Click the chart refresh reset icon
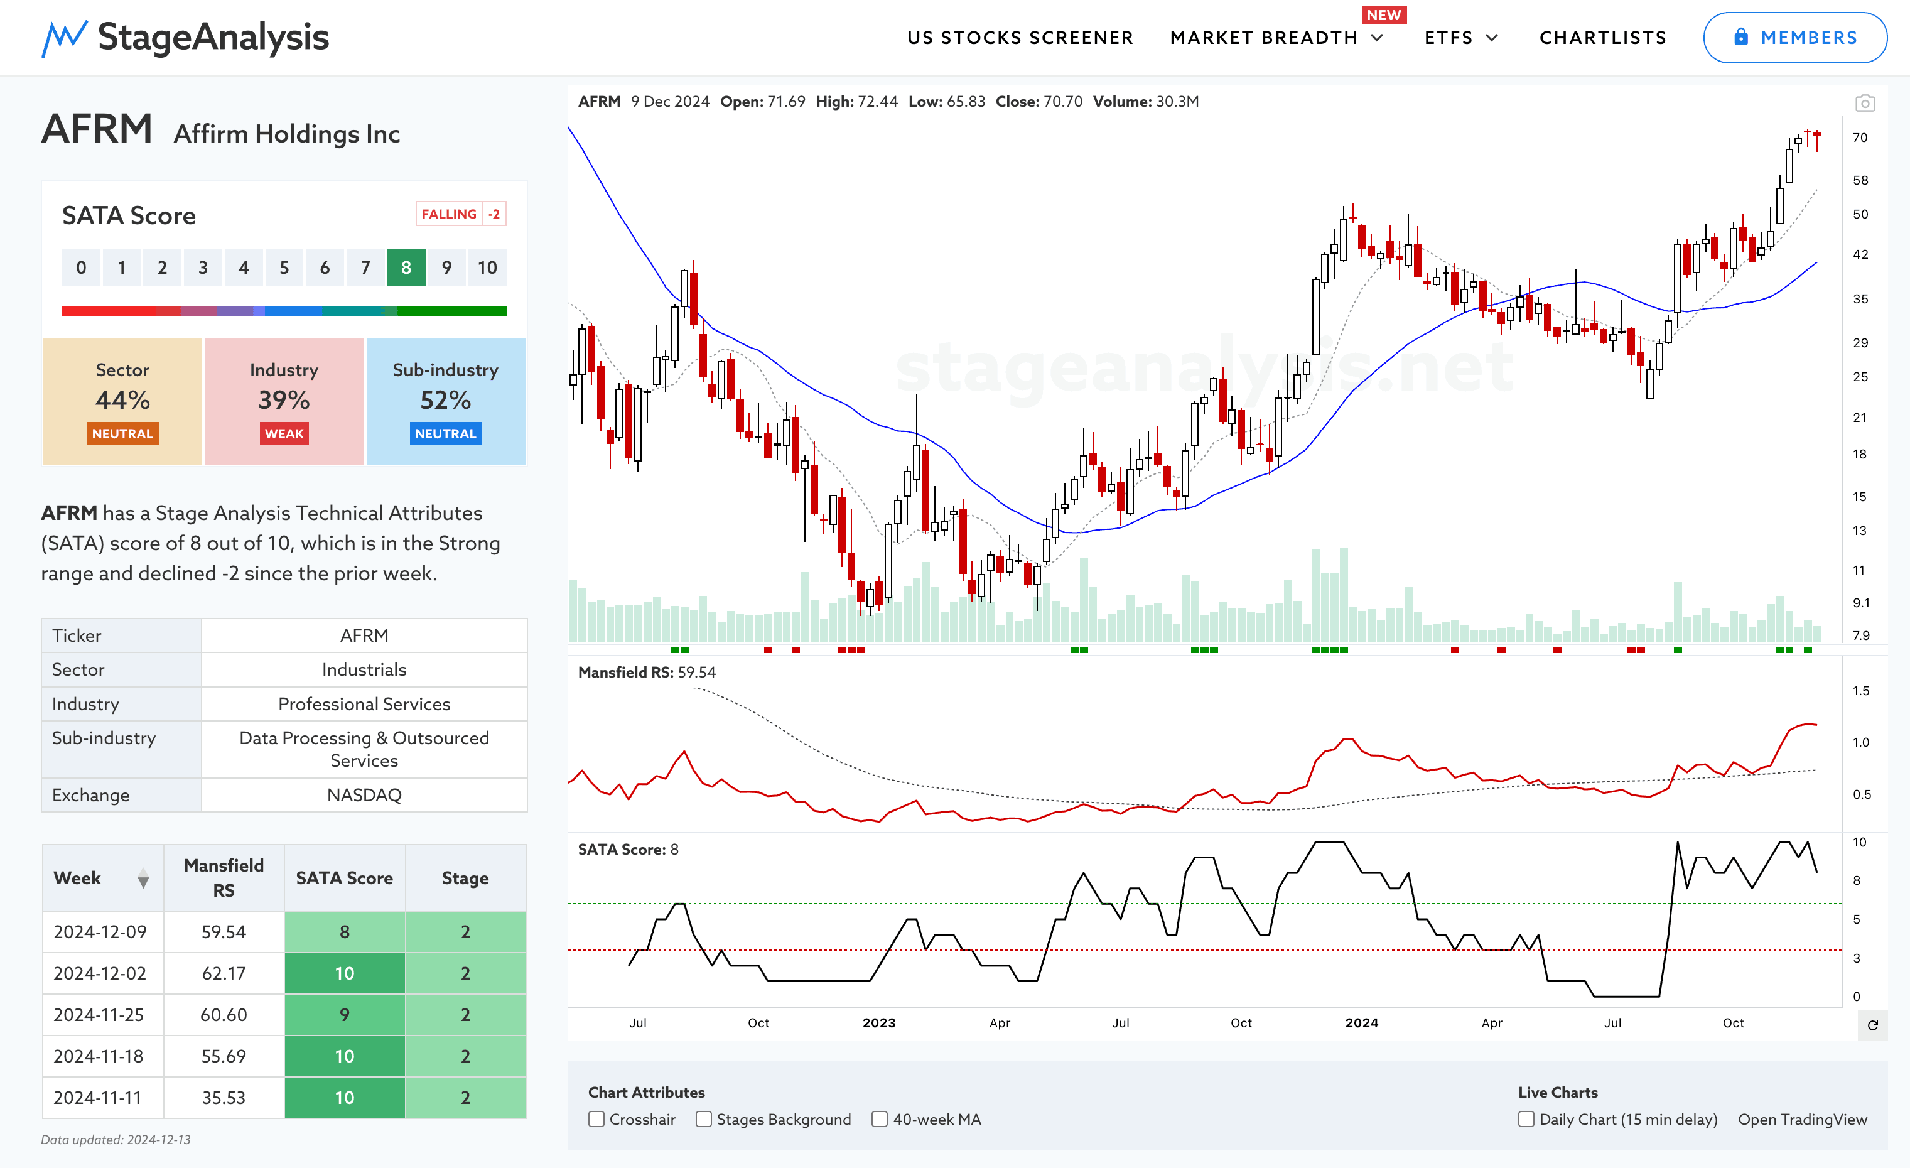The image size is (1910, 1168). pos(1873,1025)
